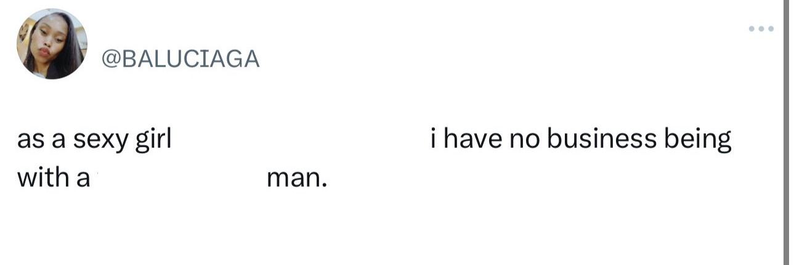Open the profile picture of @BALUCIAGA
Viewport: 794px width, 265px height.
click(x=52, y=44)
